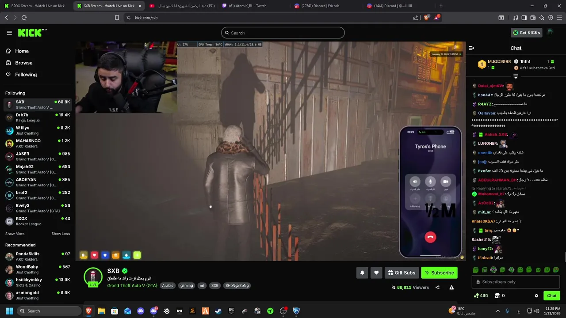Open a new browser tab
The width and height of the screenshot is (566, 318).
(441, 6)
